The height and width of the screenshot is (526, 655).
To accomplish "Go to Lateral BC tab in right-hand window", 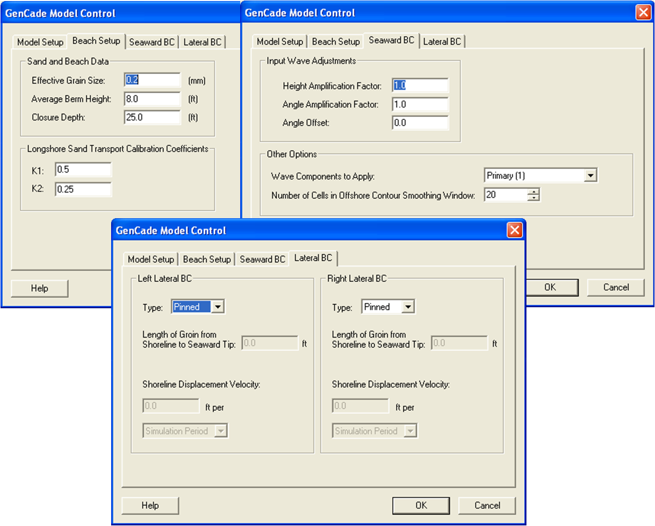I will point(442,41).
